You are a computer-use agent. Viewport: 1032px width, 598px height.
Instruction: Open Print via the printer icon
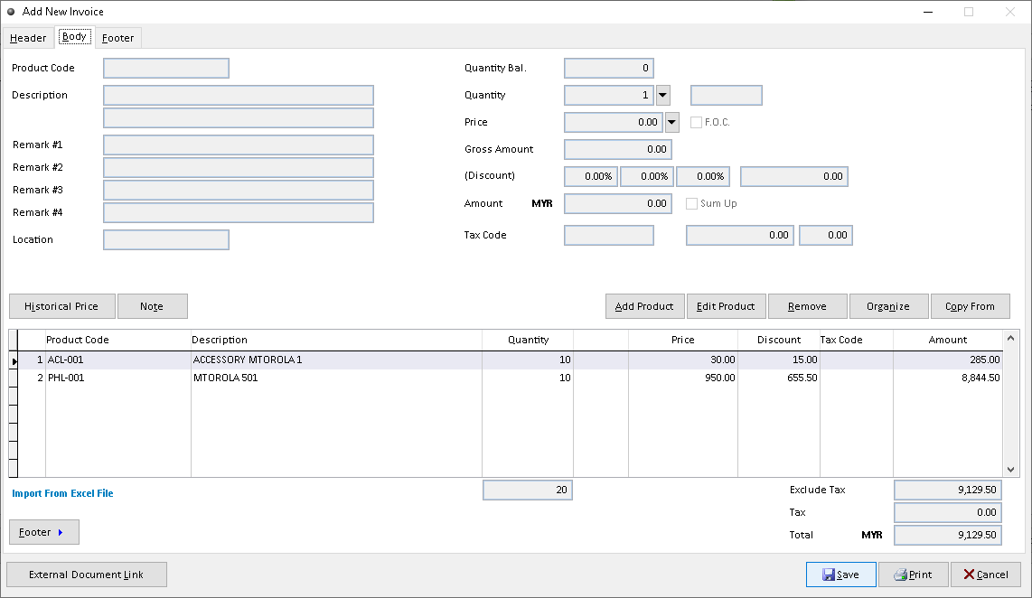(x=914, y=575)
